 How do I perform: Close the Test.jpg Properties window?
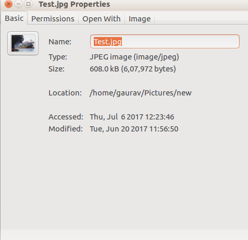[x=8, y=4]
